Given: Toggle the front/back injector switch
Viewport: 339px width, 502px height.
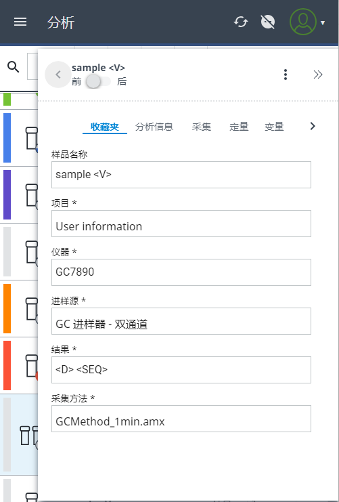Looking at the screenshot, I should [x=98, y=82].
